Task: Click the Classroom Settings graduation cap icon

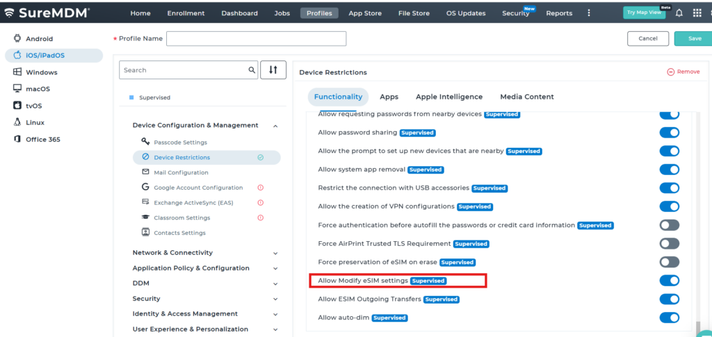Action: tap(145, 217)
